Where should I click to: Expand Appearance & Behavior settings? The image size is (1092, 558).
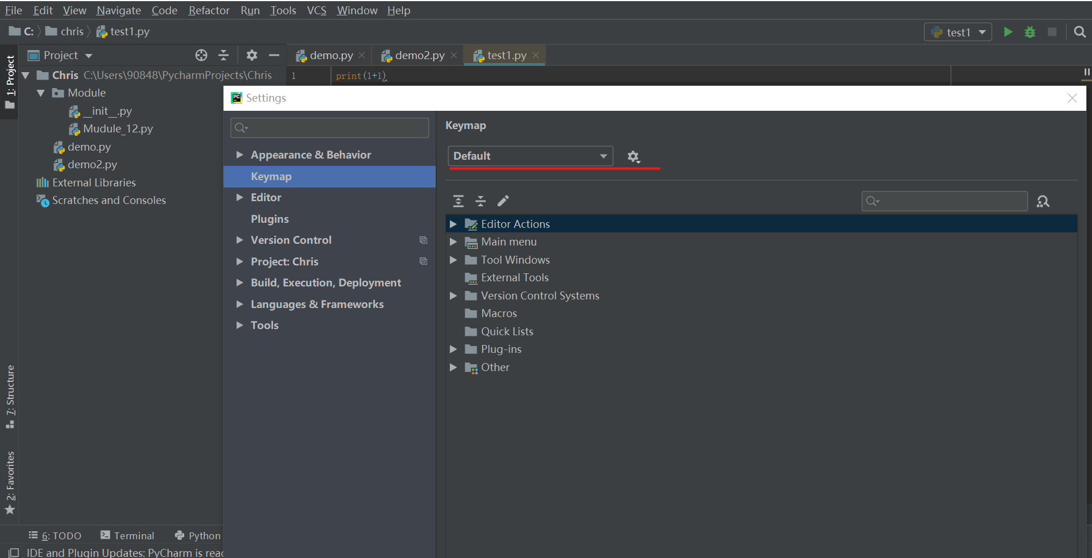(240, 155)
